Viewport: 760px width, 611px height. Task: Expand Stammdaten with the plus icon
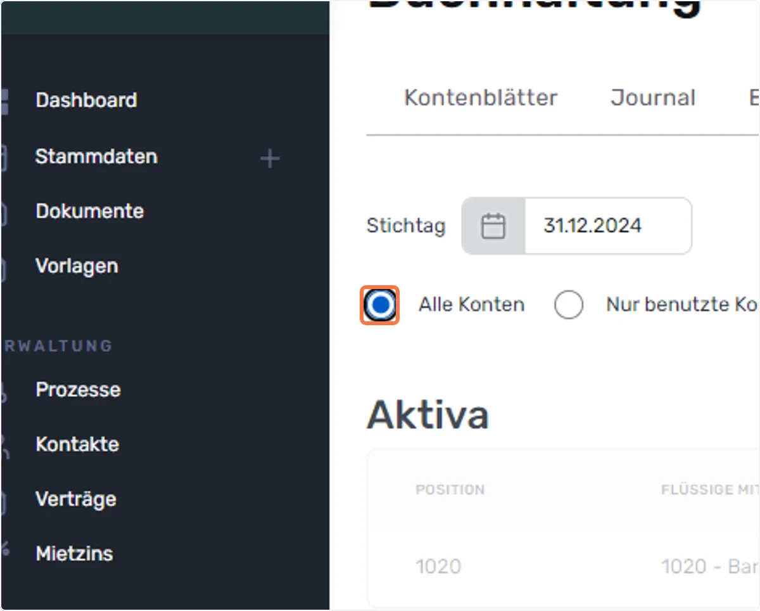click(x=270, y=158)
